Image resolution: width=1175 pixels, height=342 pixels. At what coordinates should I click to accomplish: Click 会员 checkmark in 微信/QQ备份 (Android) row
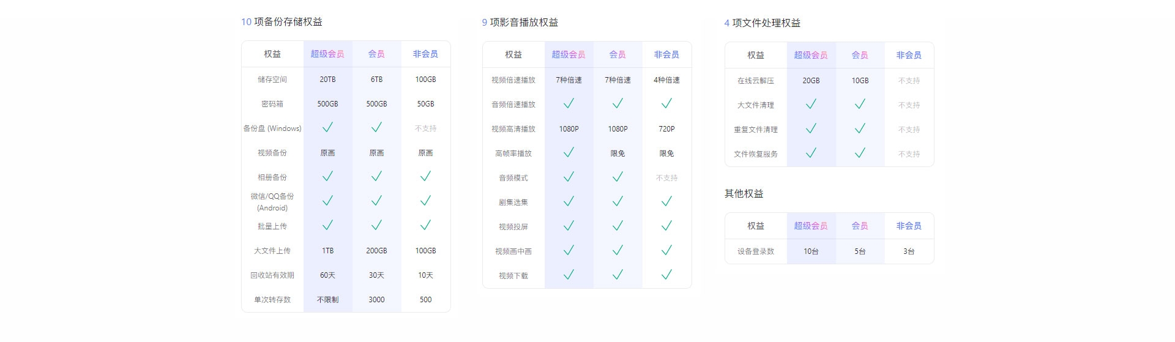click(376, 201)
